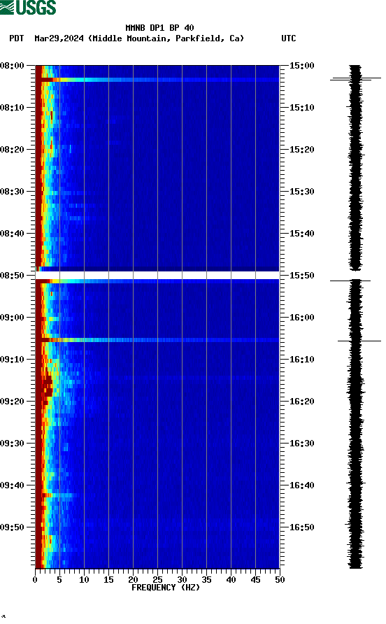Click the 0 Hz frequency tick label

tap(35, 580)
